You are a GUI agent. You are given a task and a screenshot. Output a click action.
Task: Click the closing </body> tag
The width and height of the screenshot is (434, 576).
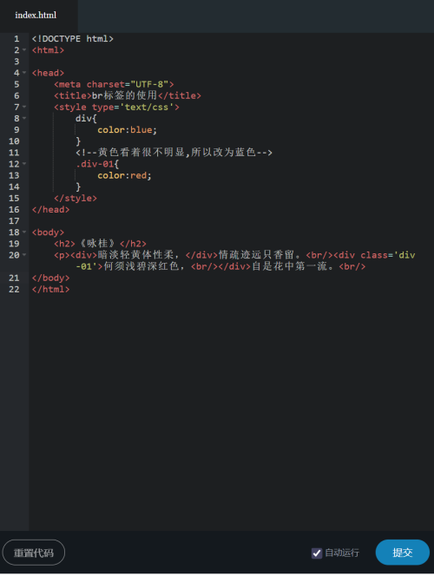click(x=50, y=278)
